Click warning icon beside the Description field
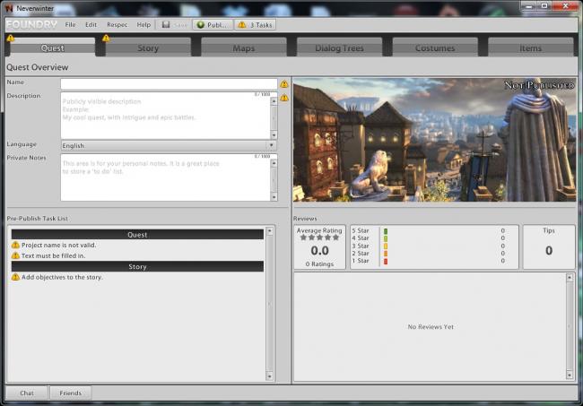The height and width of the screenshot is (406, 583). tap(284, 98)
